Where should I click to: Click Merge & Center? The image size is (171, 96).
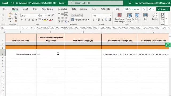79,19
